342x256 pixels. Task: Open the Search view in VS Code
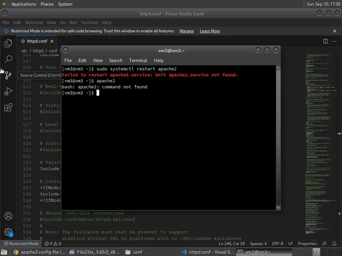[8, 59]
